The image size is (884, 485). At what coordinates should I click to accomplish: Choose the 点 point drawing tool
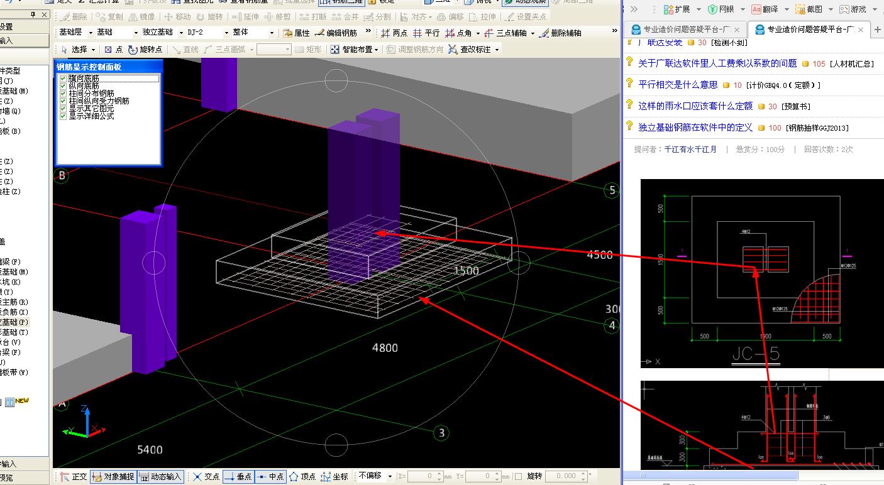pos(114,49)
